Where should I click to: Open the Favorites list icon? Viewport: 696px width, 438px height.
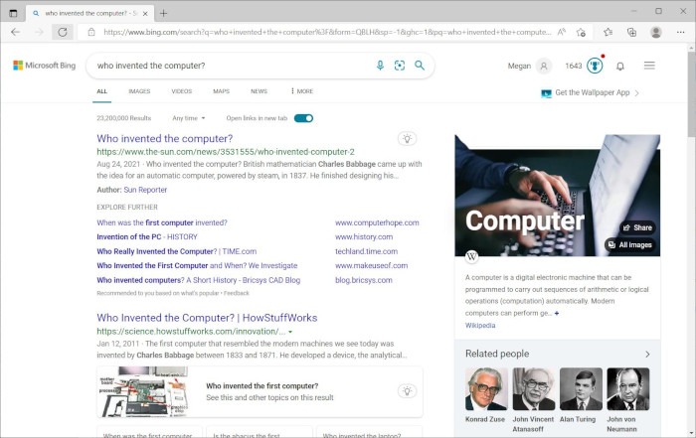(609, 32)
